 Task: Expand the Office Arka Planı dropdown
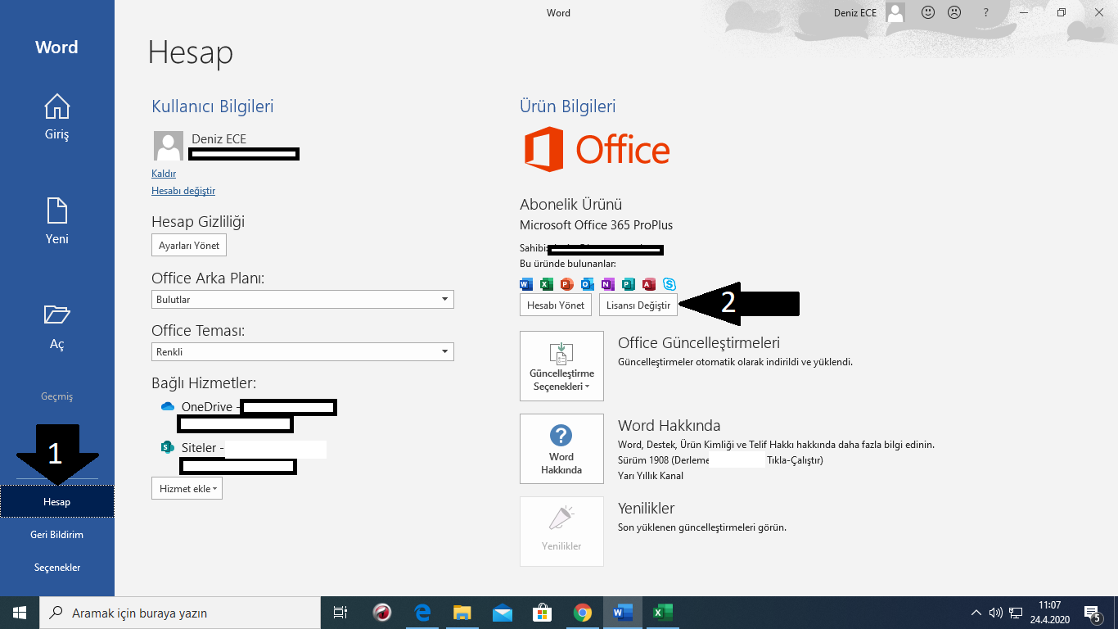click(303, 299)
